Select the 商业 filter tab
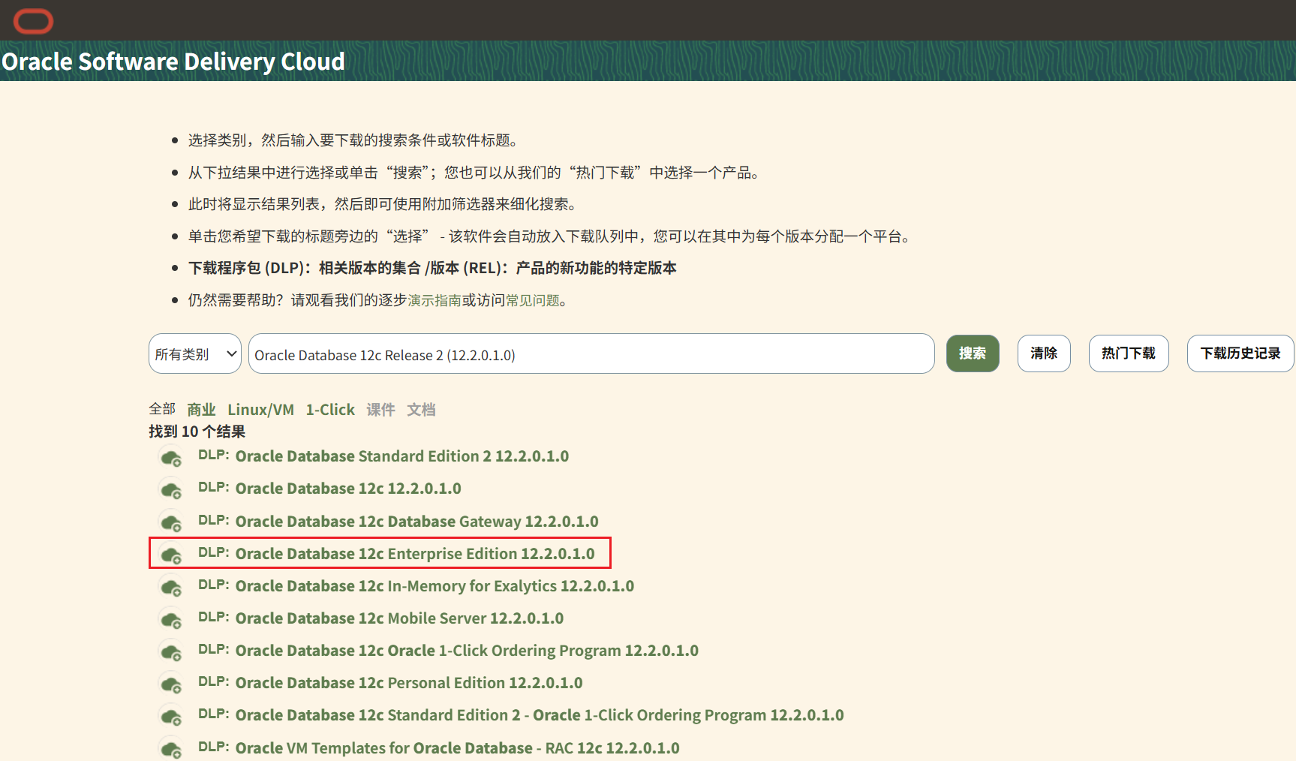The width and height of the screenshot is (1296, 761). (x=201, y=409)
